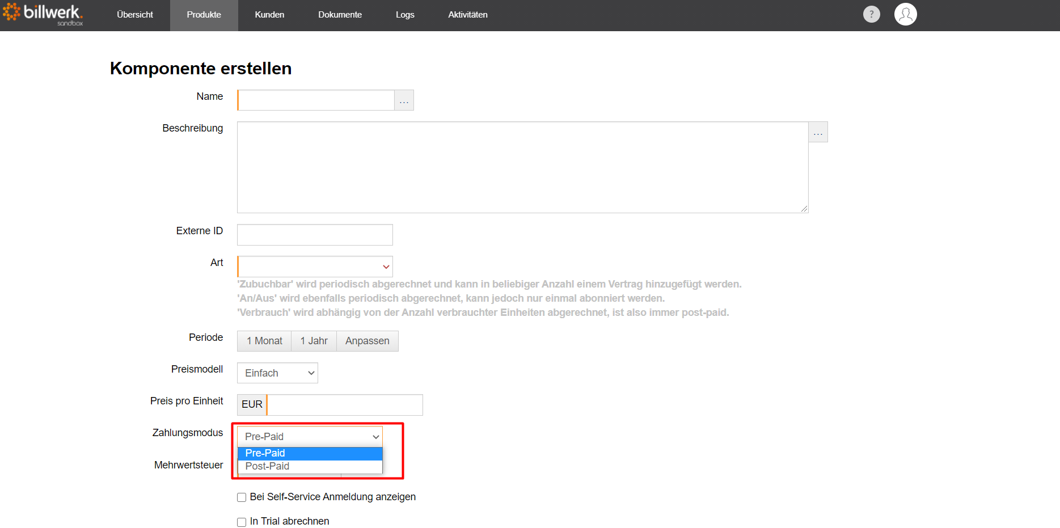1060x528 pixels.
Task: Open the Logs menu
Action: pyautogui.click(x=405, y=15)
